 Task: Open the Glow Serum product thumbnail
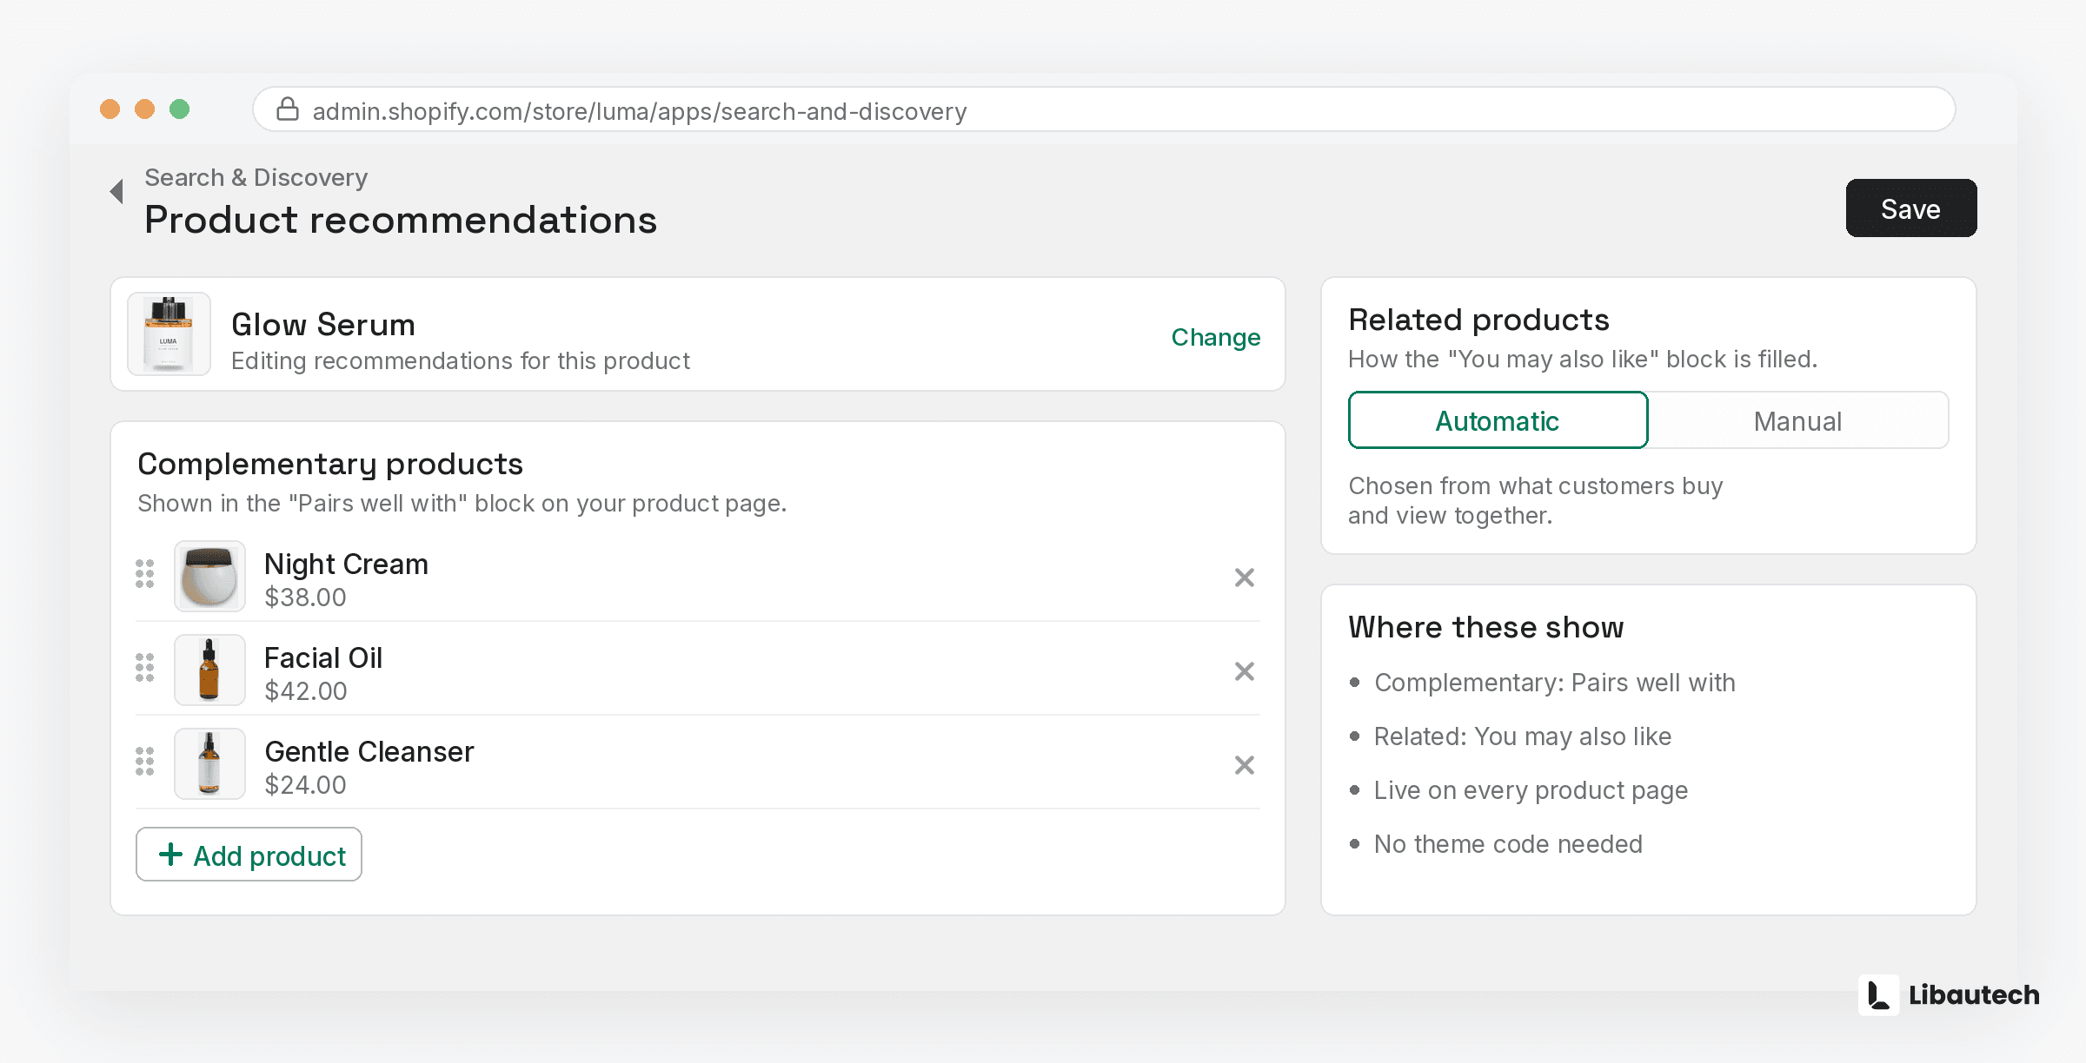tap(169, 334)
